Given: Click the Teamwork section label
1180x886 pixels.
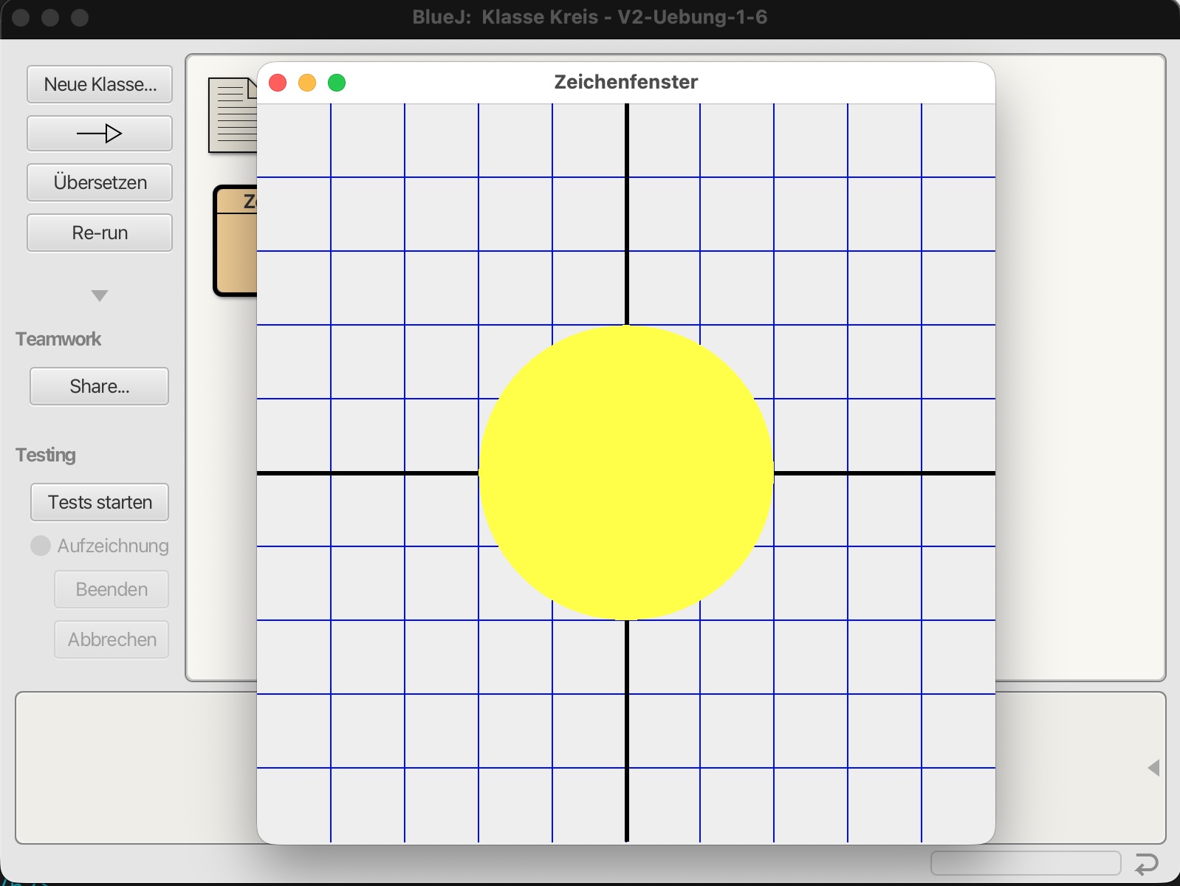Looking at the screenshot, I should click(58, 339).
